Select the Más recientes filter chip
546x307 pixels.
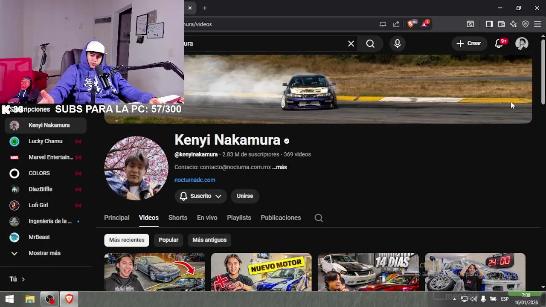click(127, 240)
